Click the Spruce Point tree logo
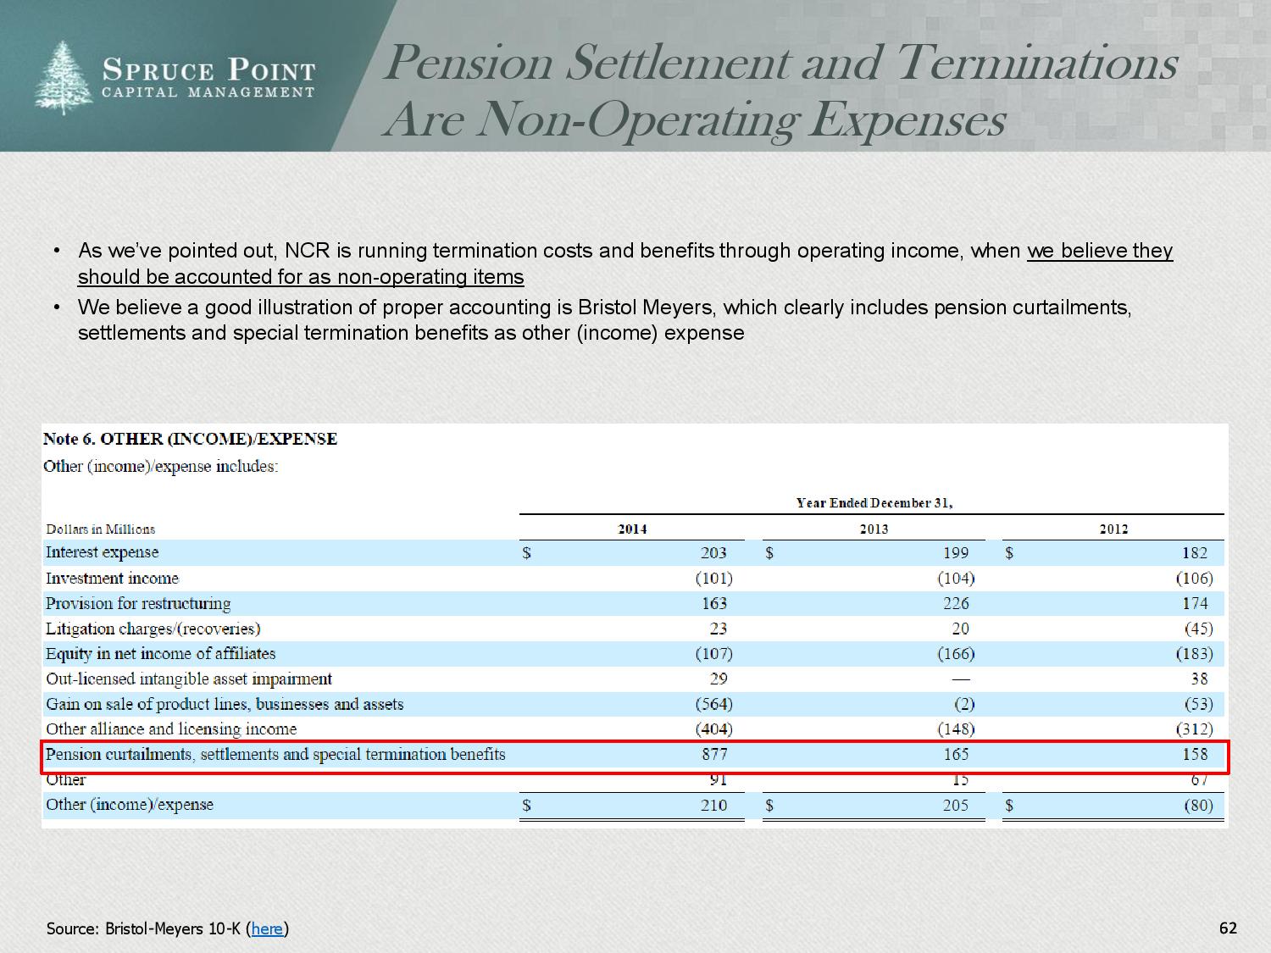 click(64, 78)
